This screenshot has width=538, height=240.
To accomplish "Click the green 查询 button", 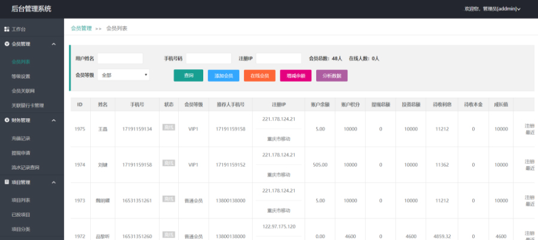I will click(x=188, y=75).
